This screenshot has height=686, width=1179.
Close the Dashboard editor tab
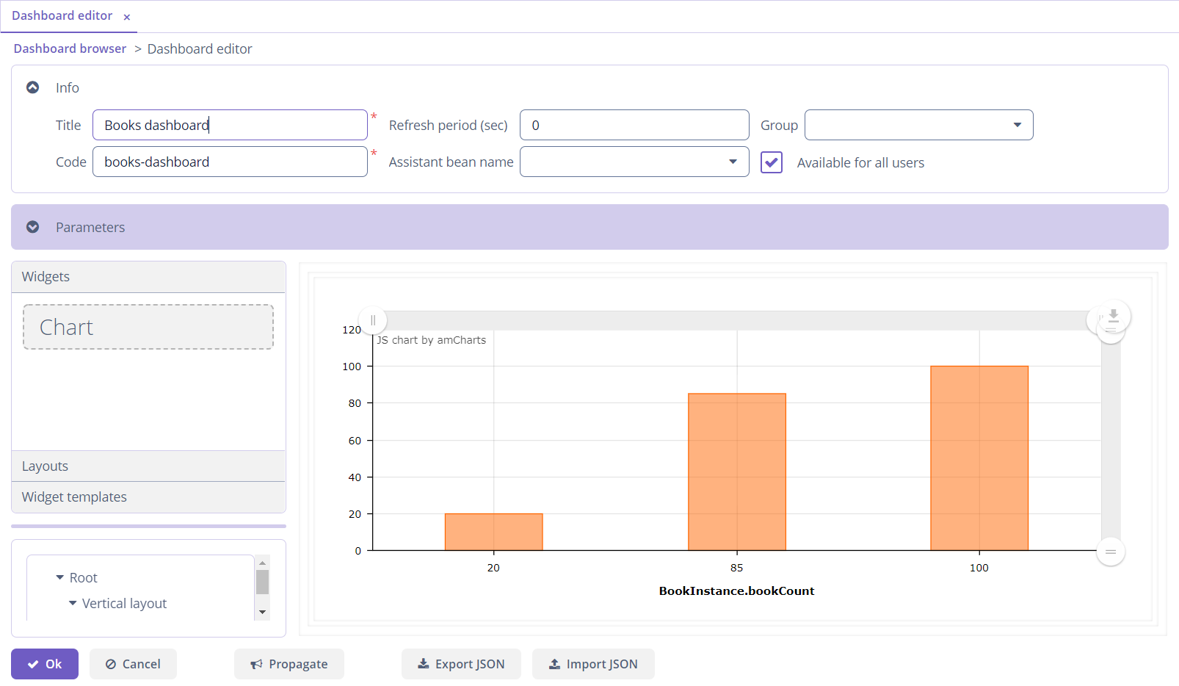[127, 17]
